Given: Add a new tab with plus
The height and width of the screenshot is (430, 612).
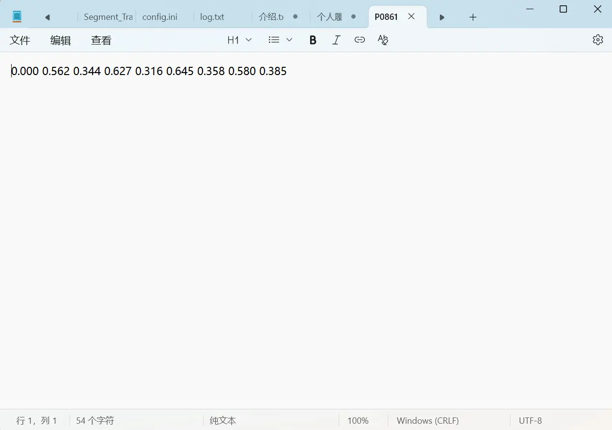Looking at the screenshot, I should tap(473, 17).
